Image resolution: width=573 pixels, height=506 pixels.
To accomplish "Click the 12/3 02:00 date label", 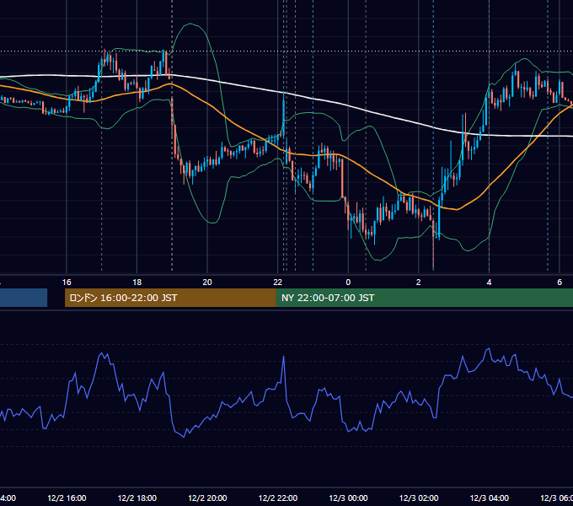I will point(419,498).
